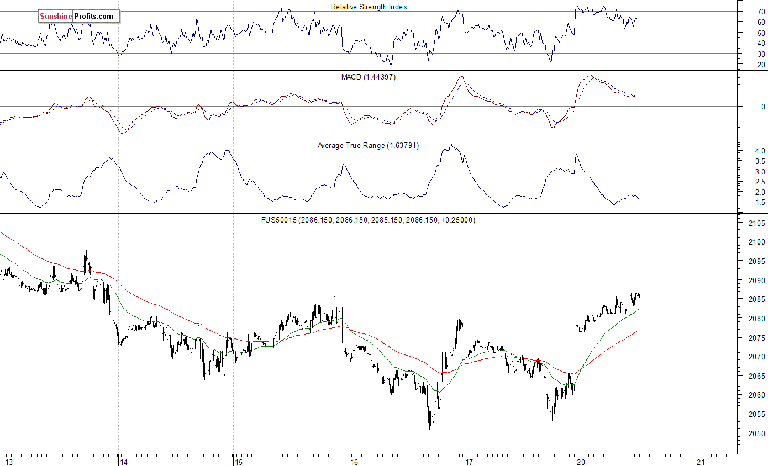Viewport: 768px width, 466px height.
Task: Click the price axis label 2075
Action: tap(758, 338)
